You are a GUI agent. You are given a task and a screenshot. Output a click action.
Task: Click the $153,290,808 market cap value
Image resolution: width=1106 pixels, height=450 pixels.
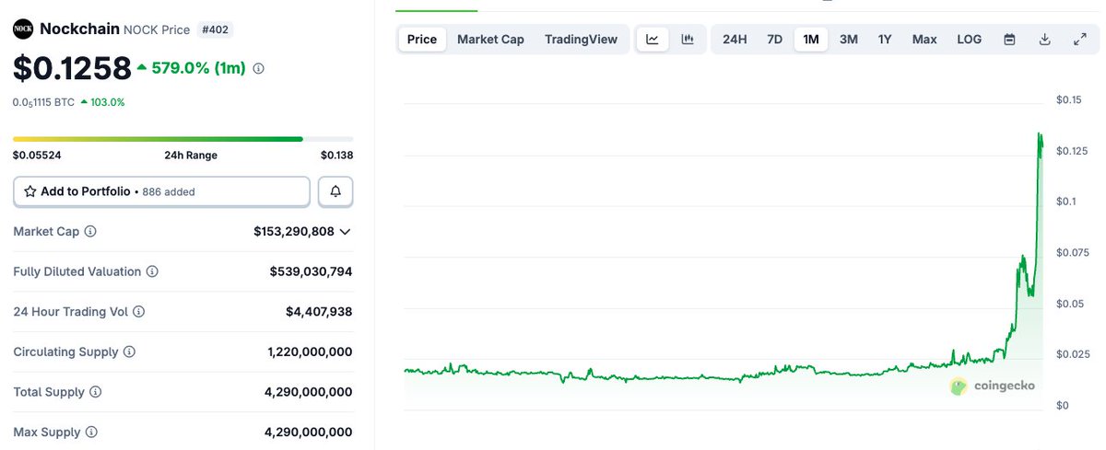(294, 232)
